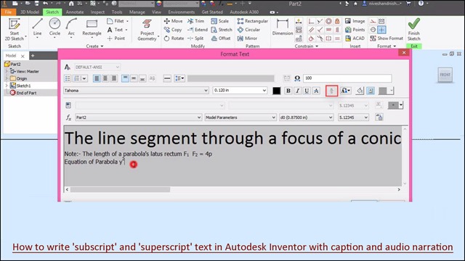Select the Stretch tool
The height and width of the screenshot is (261, 465).
tap(222, 30)
